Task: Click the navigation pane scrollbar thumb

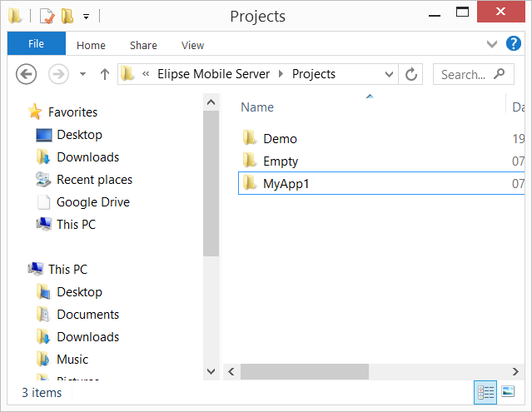Action: pos(211,183)
